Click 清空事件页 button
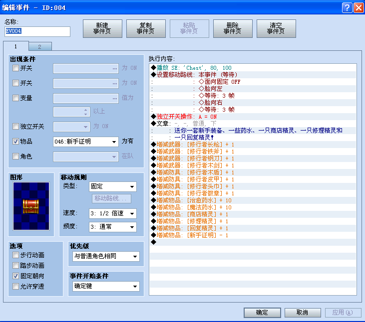This screenshot has width=365, height=322. pos(276,28)
